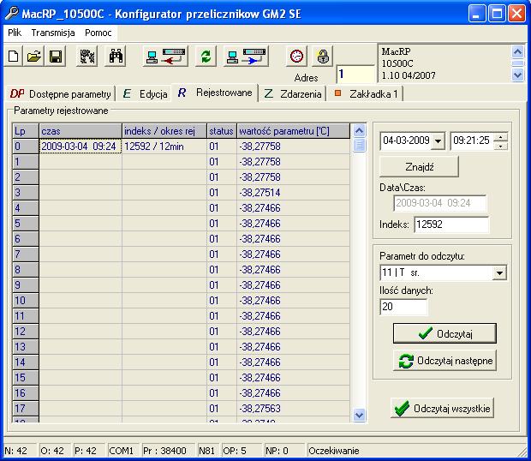Switch to Edycja tab
The image size is (531, 461).
[145, 93]
